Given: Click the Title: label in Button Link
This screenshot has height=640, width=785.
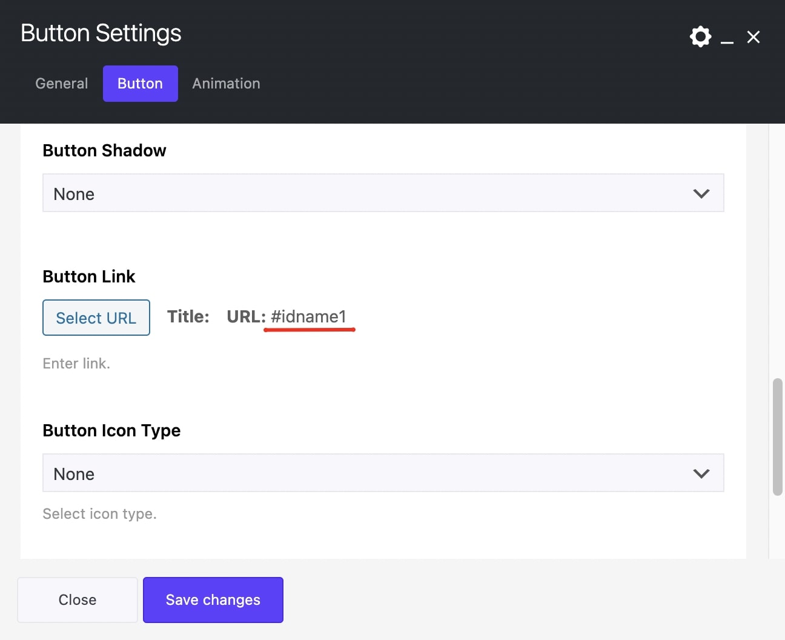Looking at the screenshot, I should 188,317.
